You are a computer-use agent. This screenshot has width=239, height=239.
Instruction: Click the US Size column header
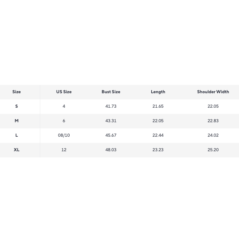64,92
